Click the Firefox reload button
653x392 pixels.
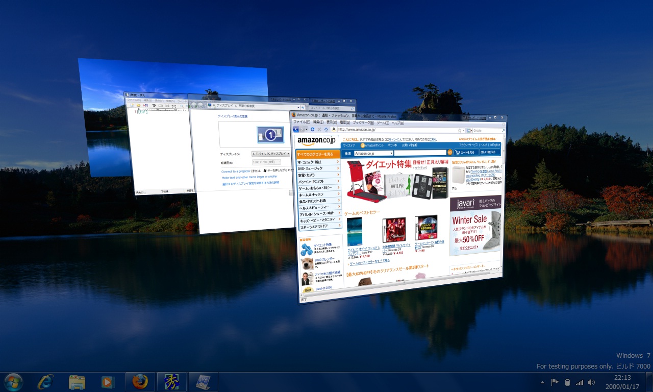click(x=312, y=130)
